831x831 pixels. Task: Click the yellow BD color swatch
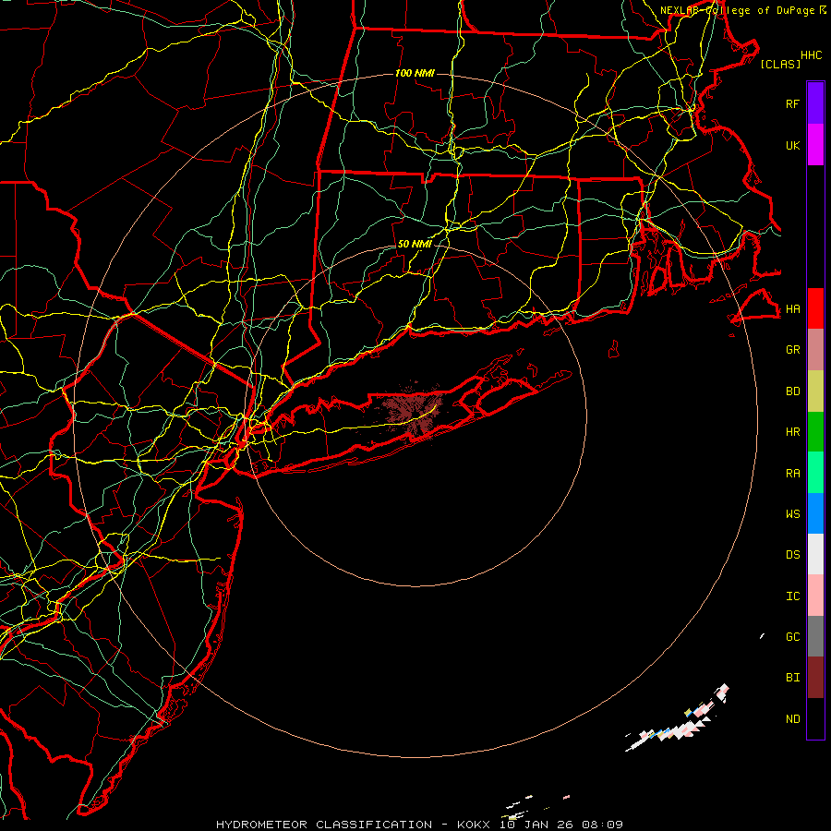815,391
